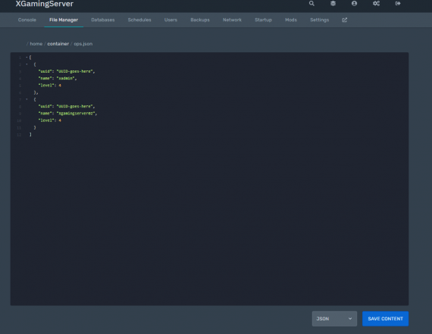Switch to the Databases tab
The image size is (432, 334).
(x=103, y=20)
